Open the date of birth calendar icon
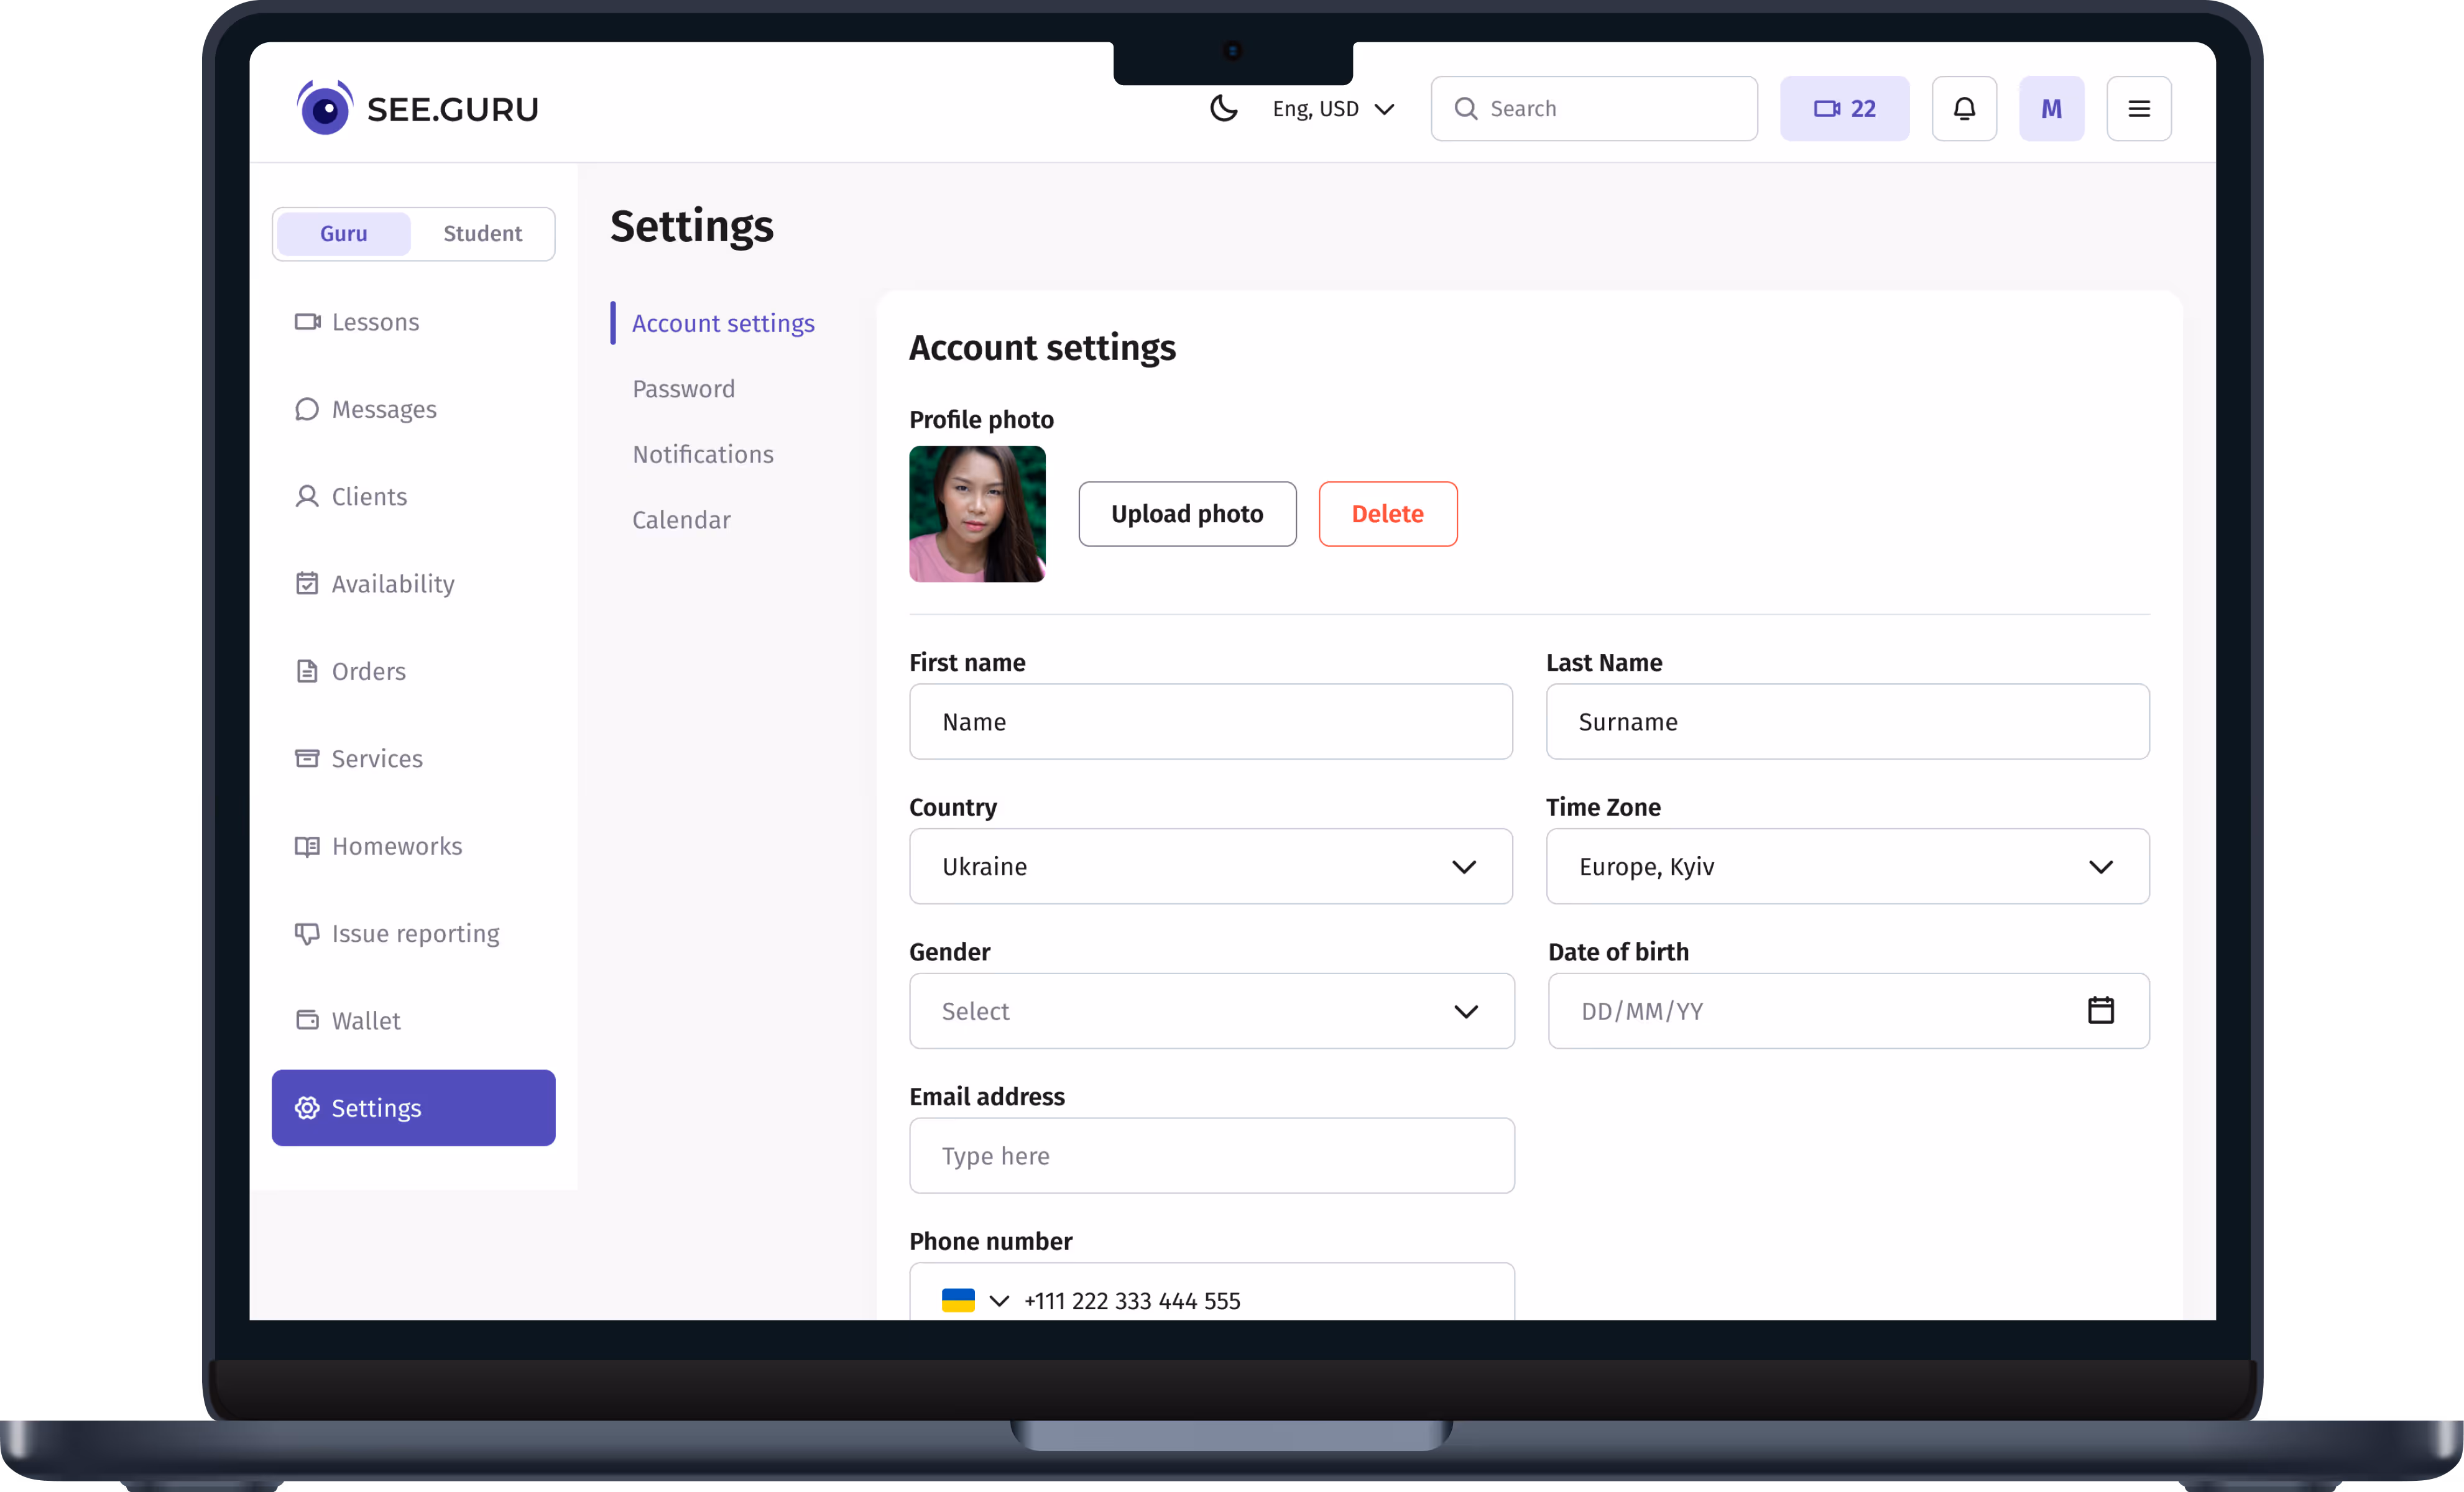The height and width of the screenshot is (1492, 2464). coord(2100,1010)
